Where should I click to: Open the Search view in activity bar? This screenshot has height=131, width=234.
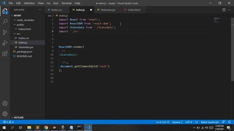[5, 21]
